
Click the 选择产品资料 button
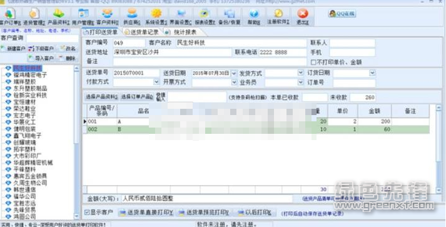coord(101,97)
